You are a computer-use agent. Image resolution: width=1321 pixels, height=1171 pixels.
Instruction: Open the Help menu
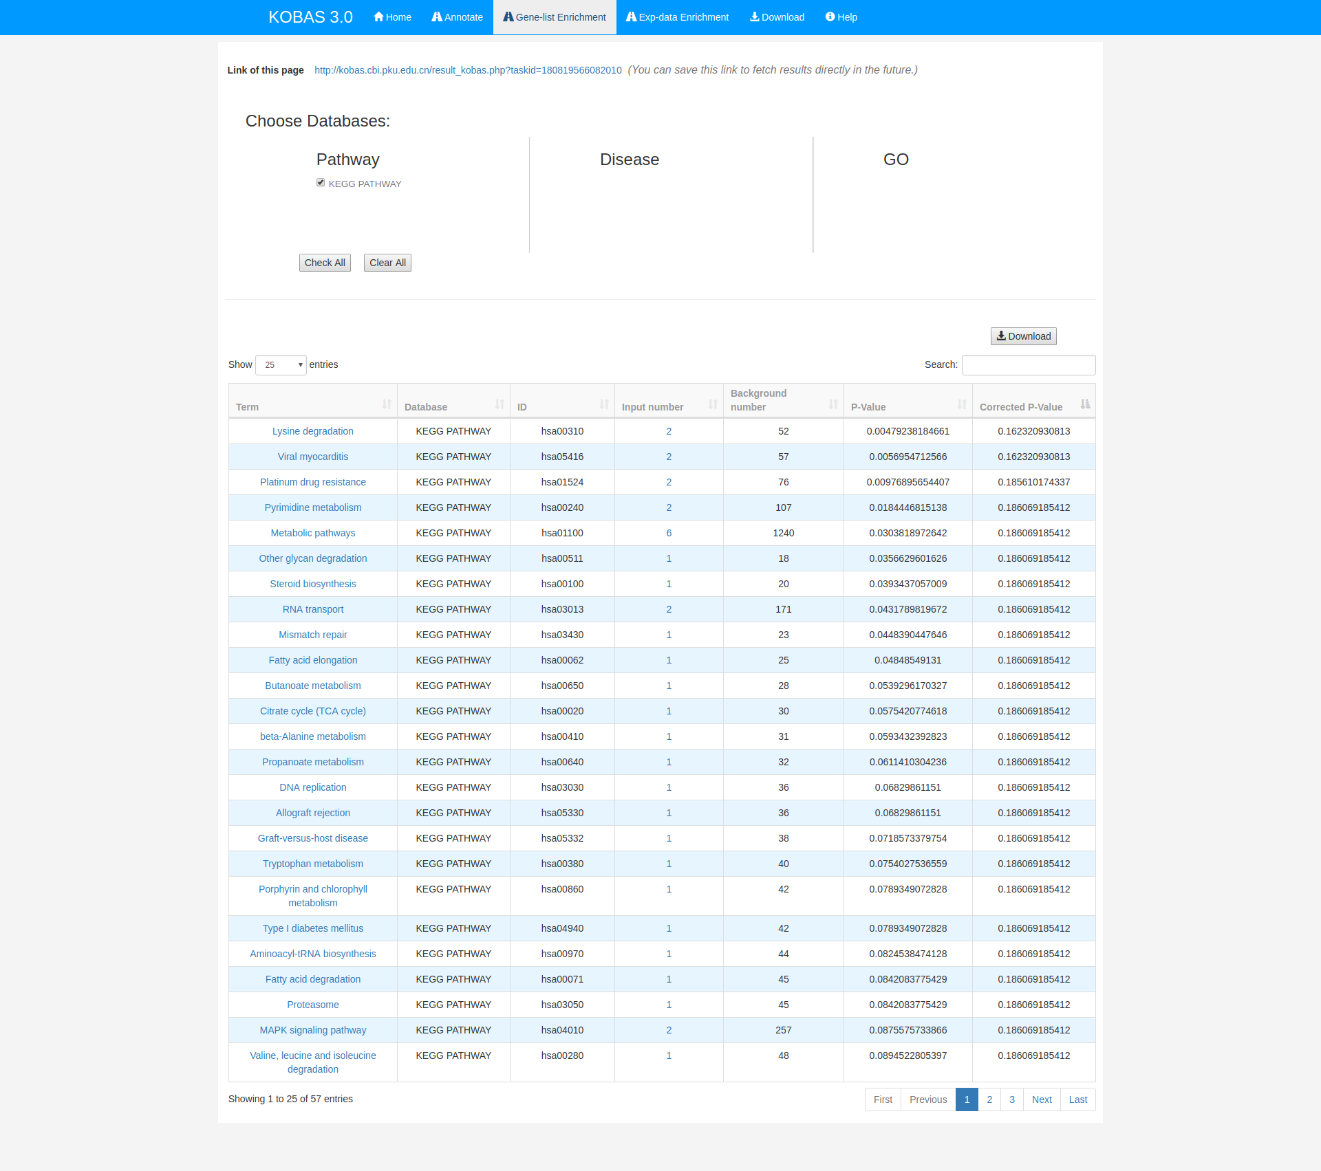[x=841, y=17]
